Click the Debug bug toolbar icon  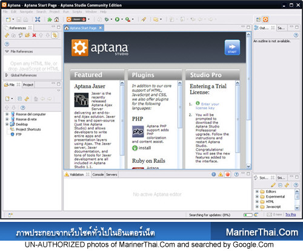[x=107, y=19]
